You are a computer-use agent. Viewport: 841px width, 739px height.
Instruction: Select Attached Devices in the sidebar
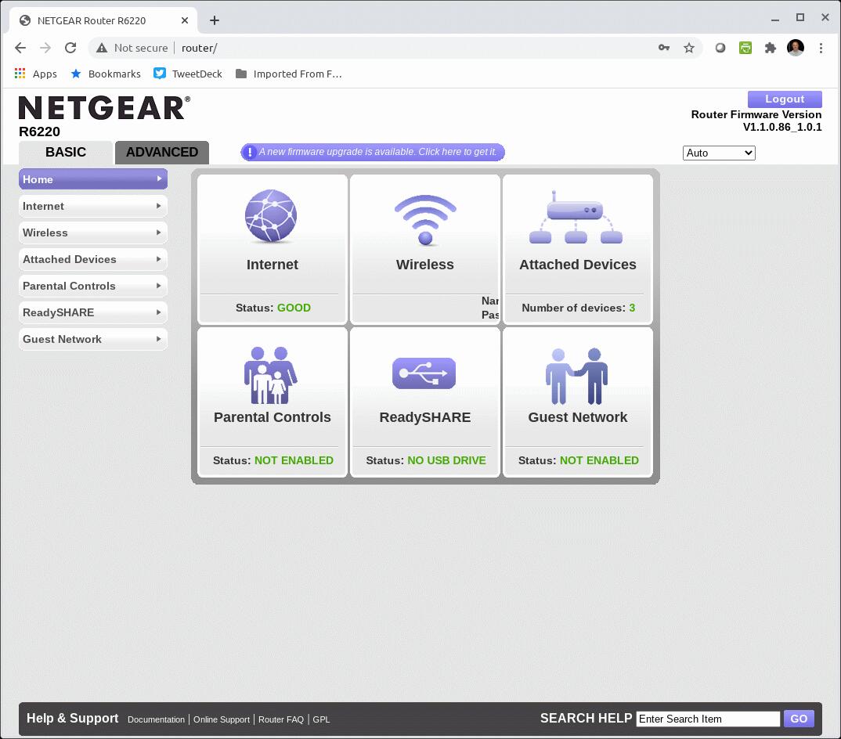92,260
